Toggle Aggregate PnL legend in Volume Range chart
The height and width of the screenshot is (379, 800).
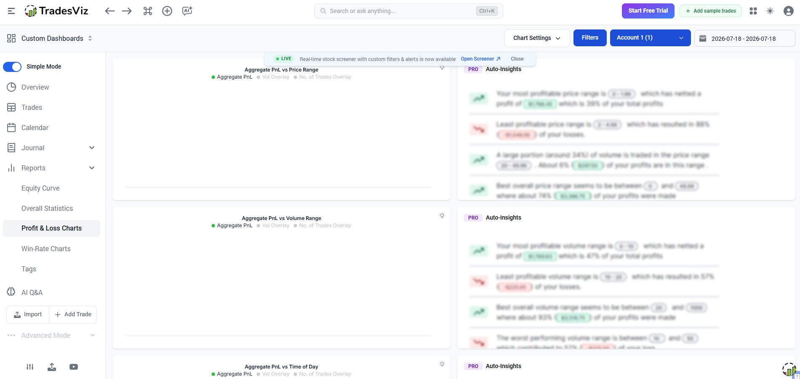pos(232,225)
